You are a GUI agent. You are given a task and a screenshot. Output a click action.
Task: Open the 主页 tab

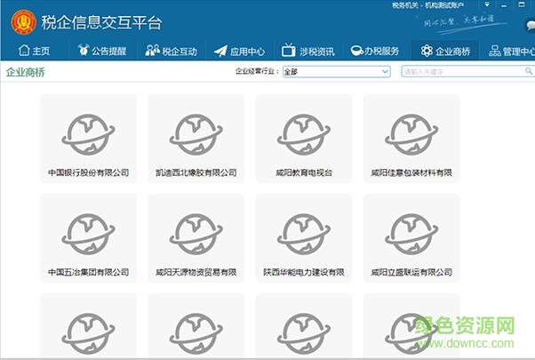coord(34,51)
